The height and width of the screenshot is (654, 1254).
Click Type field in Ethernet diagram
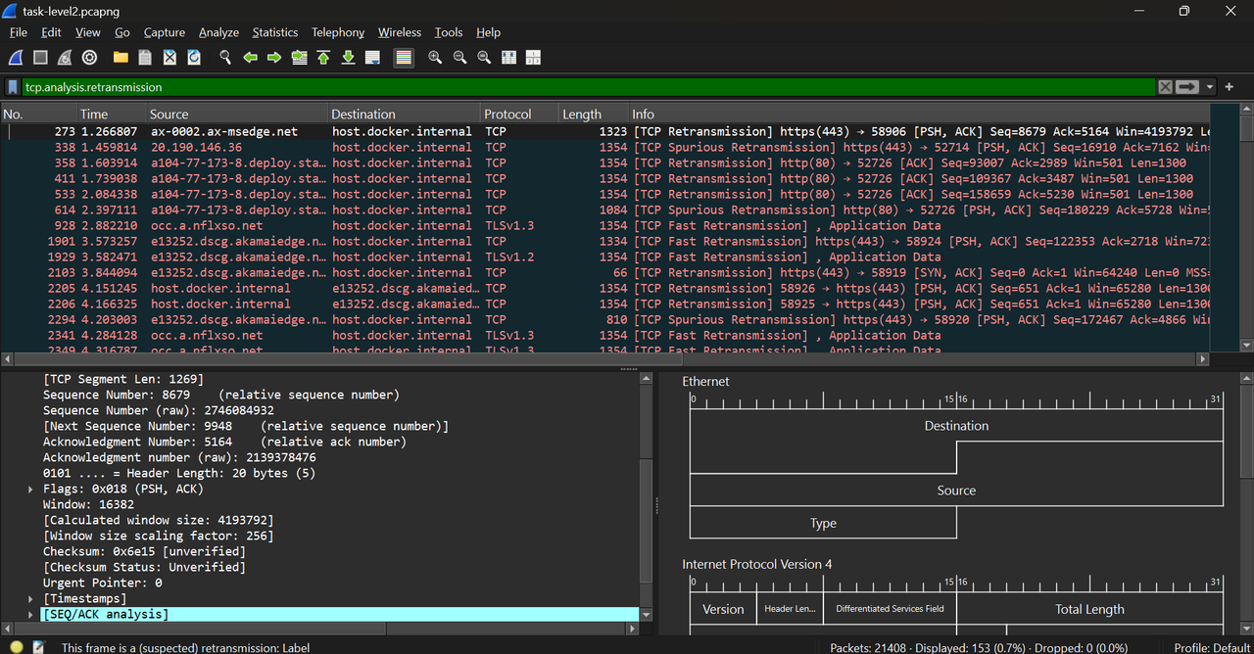pos(823,523)
